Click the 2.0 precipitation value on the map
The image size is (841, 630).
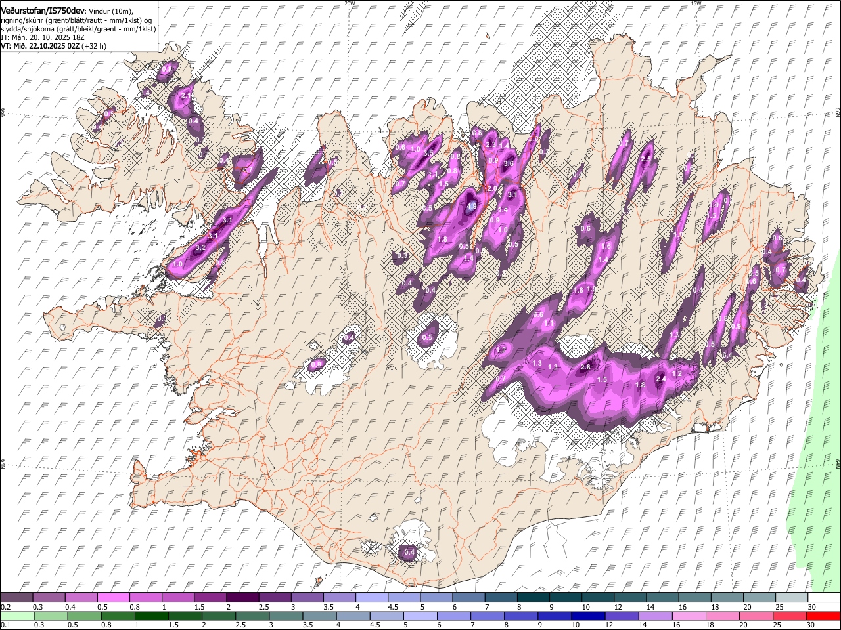pos(491,188)
